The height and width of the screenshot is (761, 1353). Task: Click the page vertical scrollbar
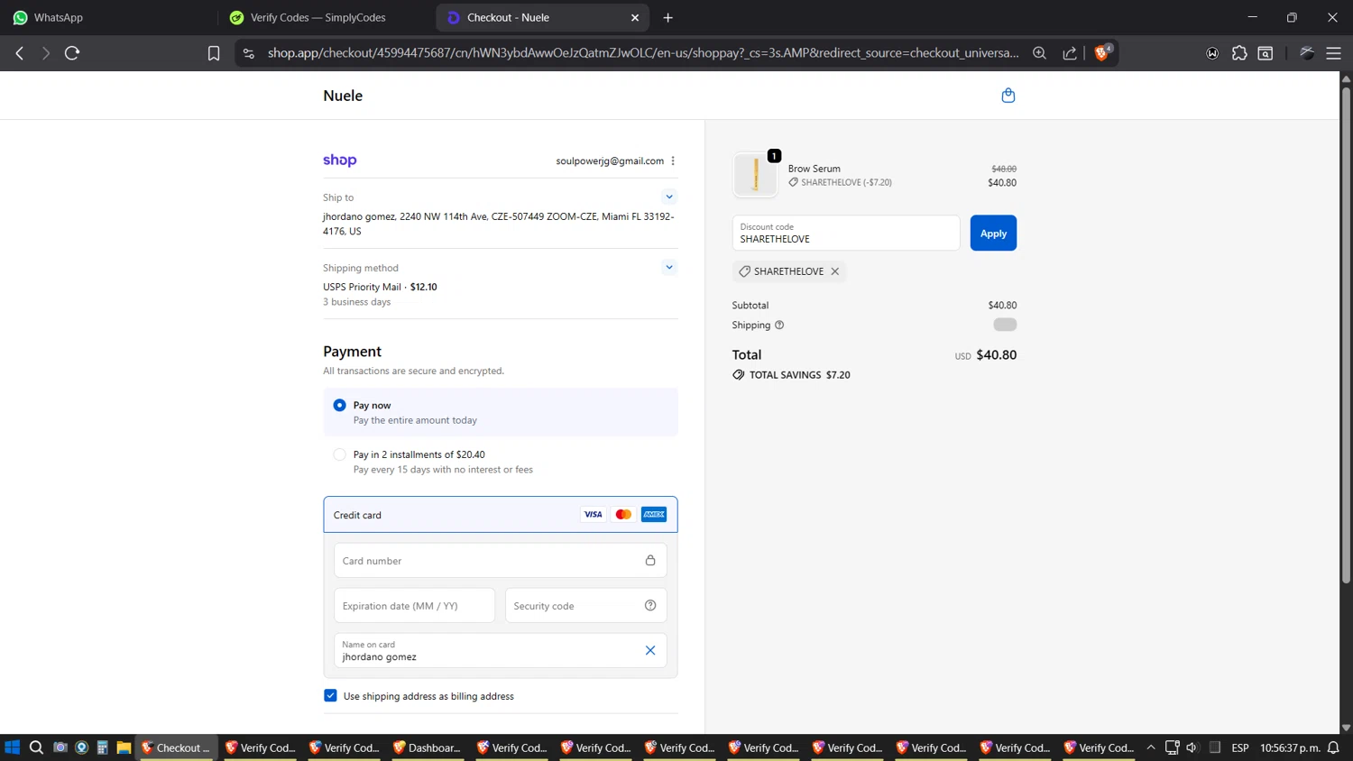click(x=1346, y=334)
